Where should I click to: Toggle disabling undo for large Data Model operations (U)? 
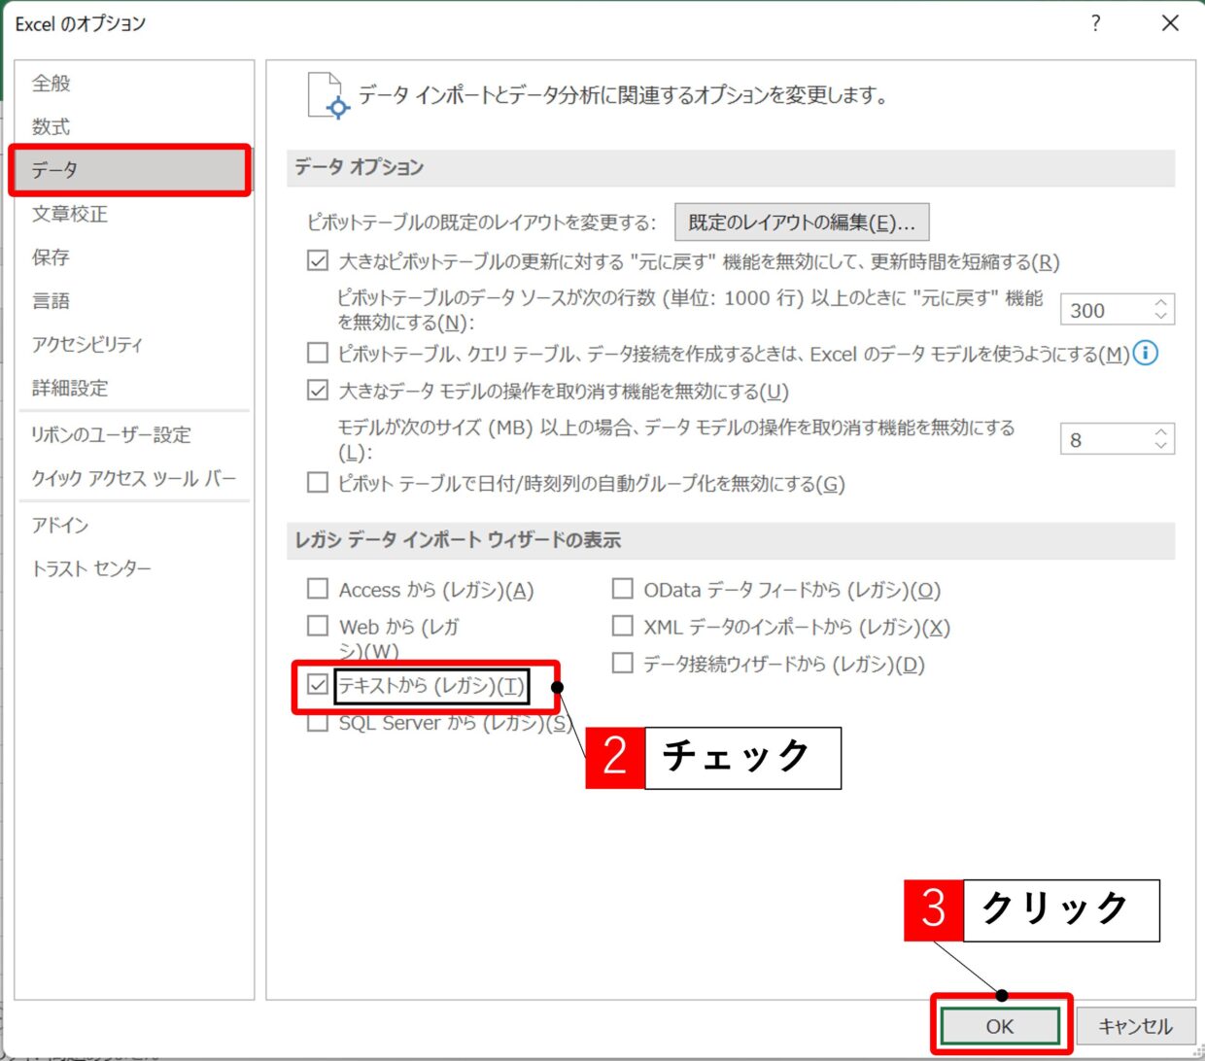(318, 390)
